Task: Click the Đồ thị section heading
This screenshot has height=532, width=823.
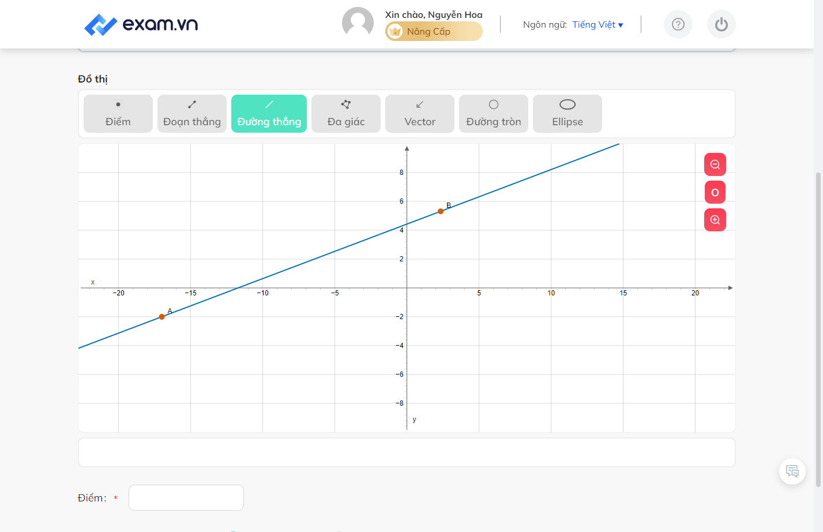Action: pos(93,79)
